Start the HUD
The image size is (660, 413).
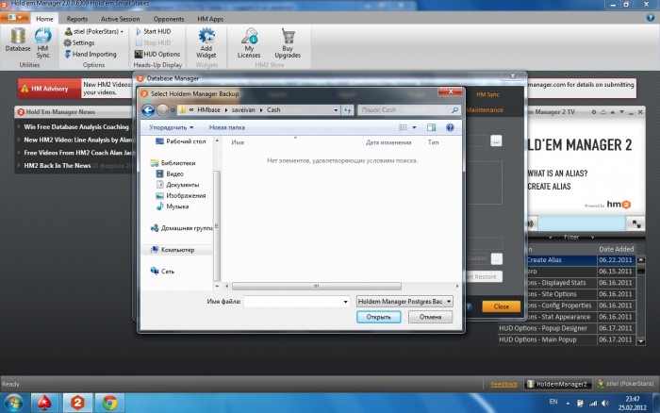(x=153, y=31)
